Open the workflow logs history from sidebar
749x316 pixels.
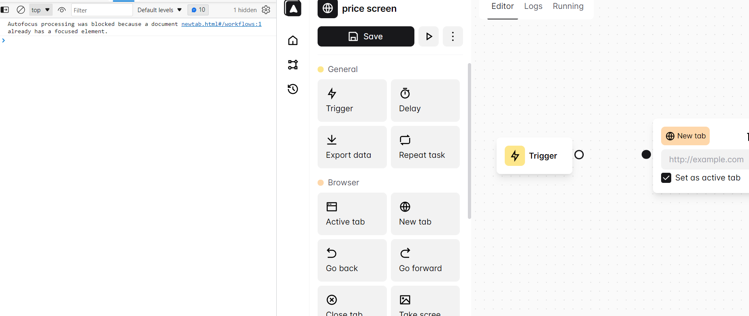(x=292, y=89)
